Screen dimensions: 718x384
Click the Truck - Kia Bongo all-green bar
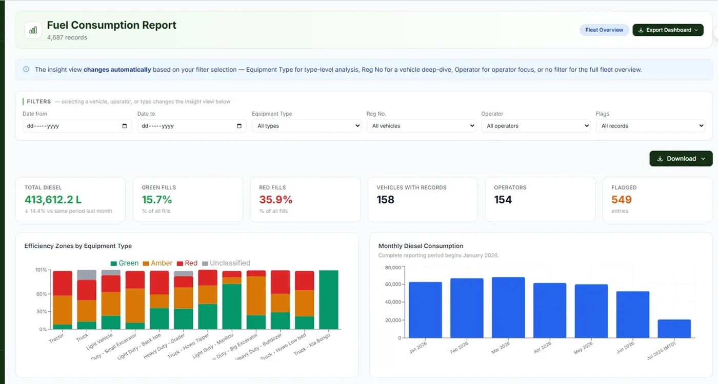pos(329,300)
